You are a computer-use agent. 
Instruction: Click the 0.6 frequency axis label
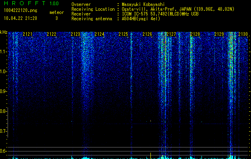[3, 151]
